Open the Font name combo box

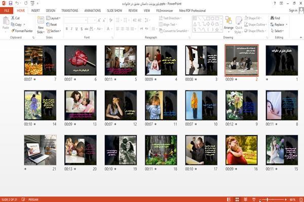(76, 20)
